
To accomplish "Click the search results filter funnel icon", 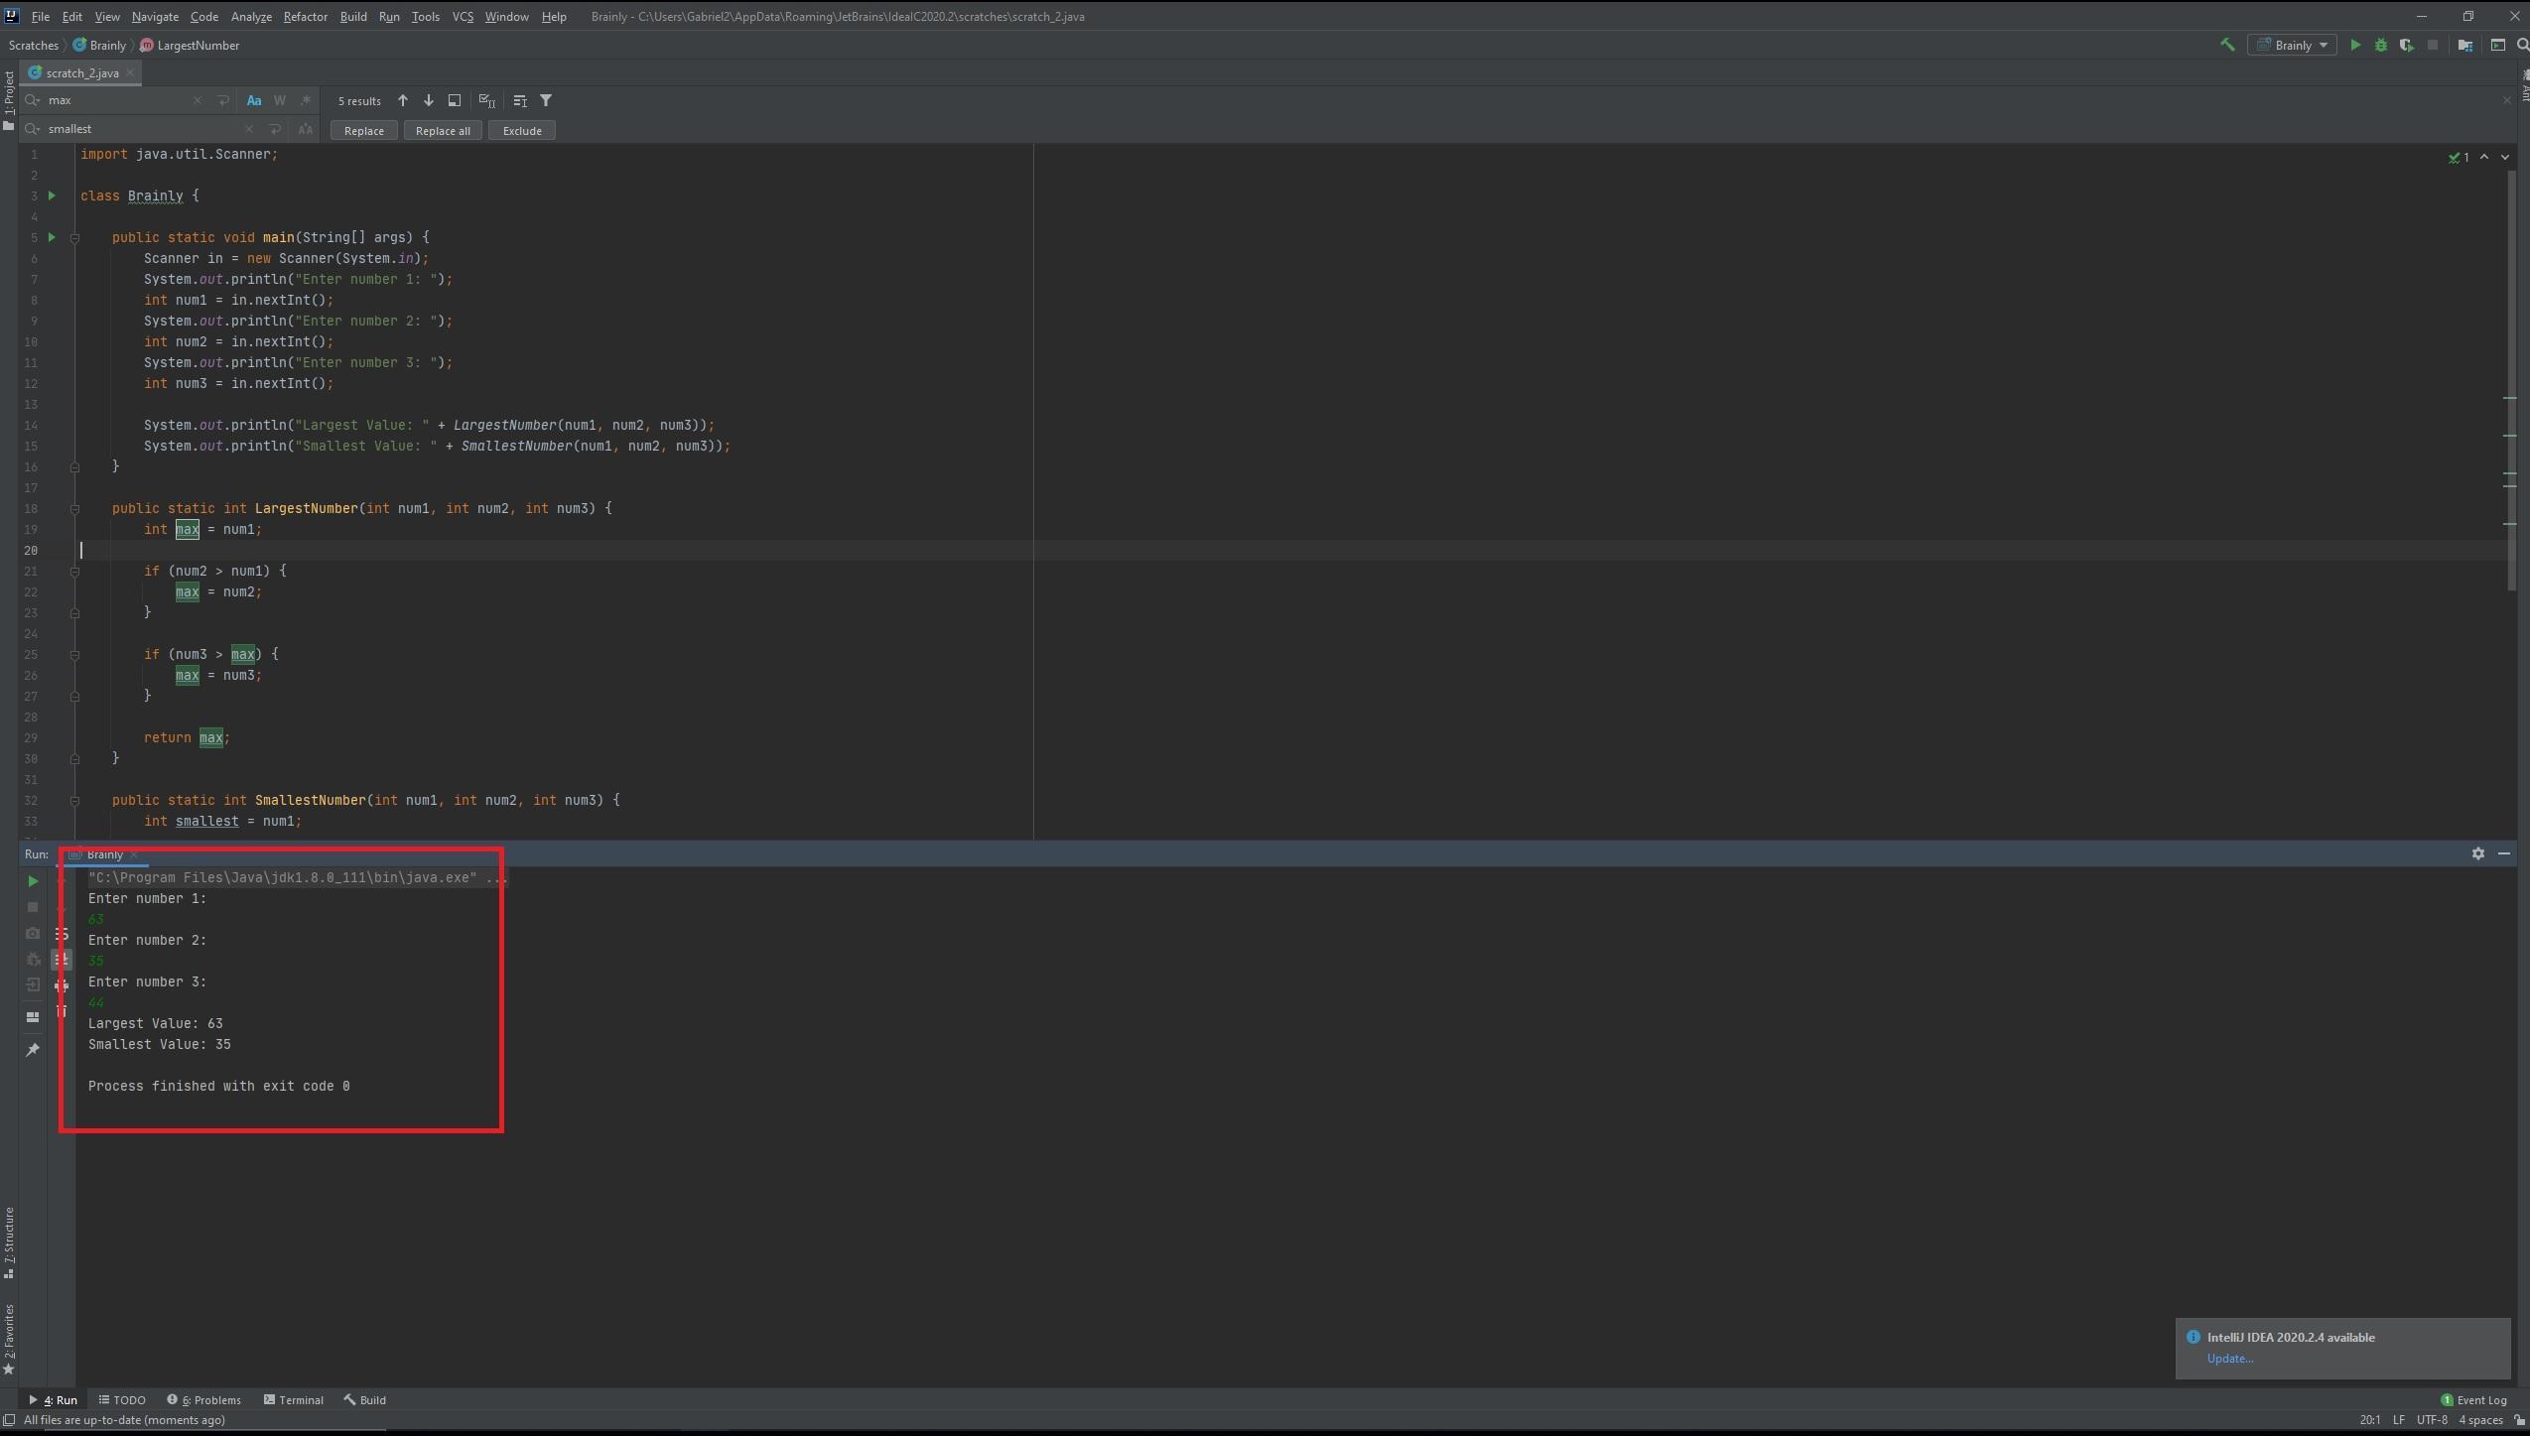I will (x=546, y=100).
